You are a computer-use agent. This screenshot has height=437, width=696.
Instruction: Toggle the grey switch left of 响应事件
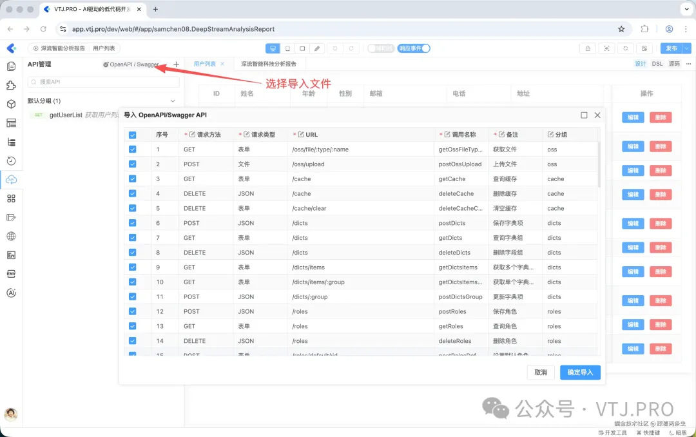pyautogui.click(x=381, y=48)
